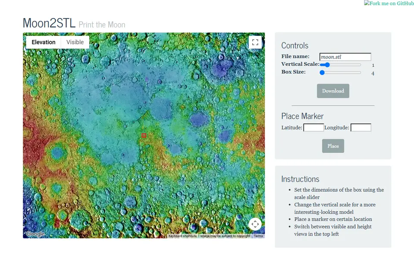Click the Vertical Scale value 1
The height and width of the screenshot is (258, 414).
coord(373,65)
